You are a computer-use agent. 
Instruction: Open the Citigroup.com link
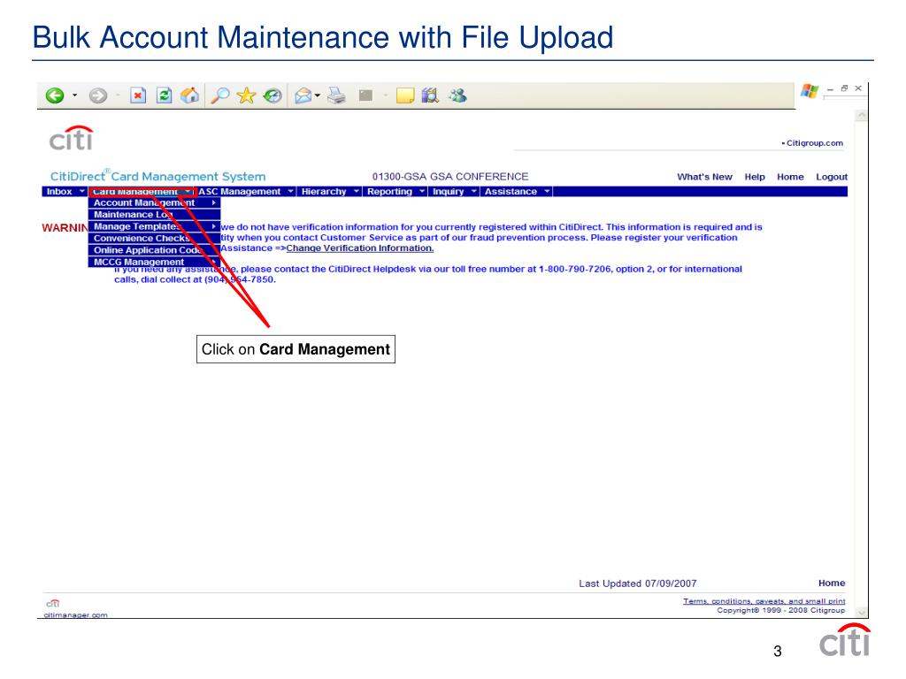click(x=814, y=143)
